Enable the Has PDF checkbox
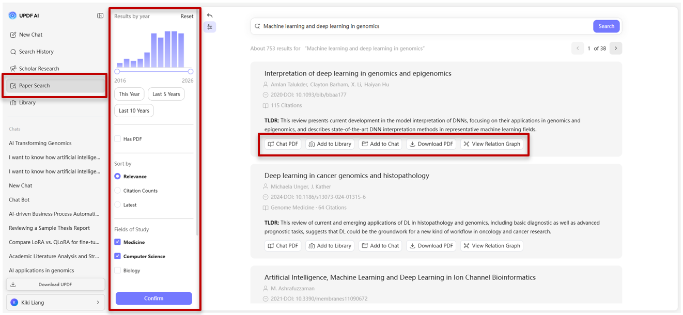This screenshot has height=315, width=683. click(118, 139)
